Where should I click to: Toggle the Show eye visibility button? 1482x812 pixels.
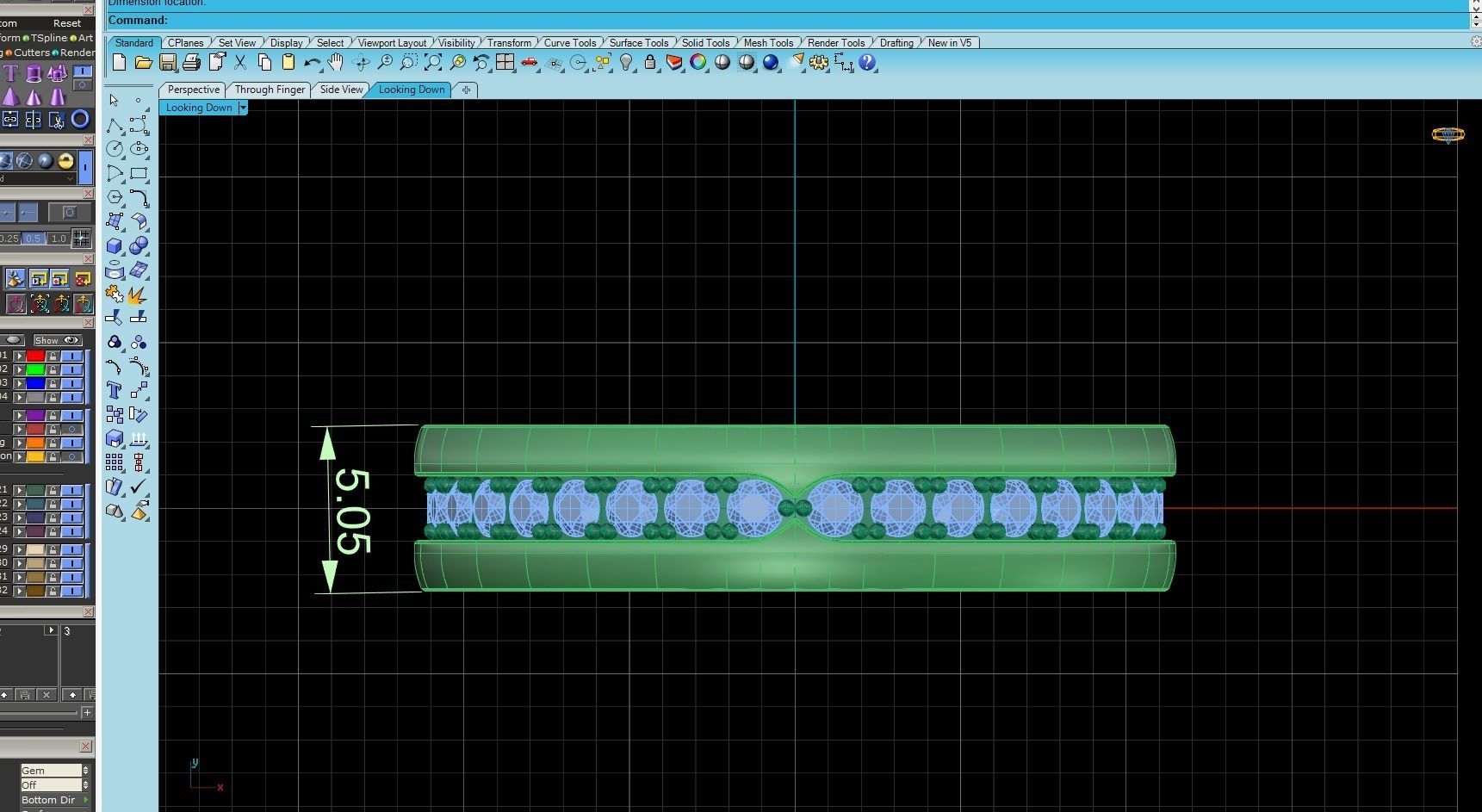[58, 340]
